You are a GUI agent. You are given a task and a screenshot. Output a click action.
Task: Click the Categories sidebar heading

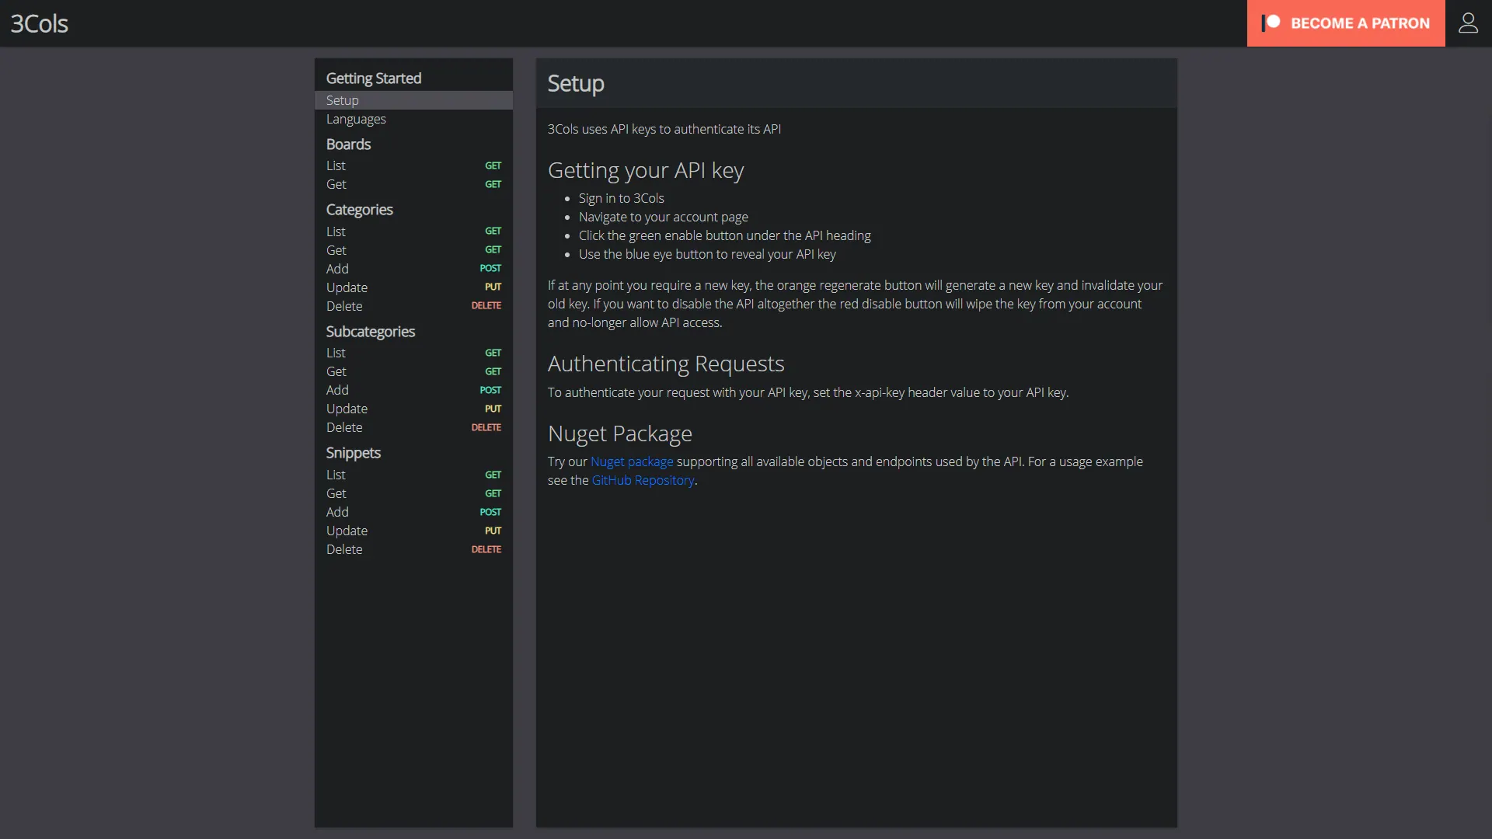pyautogui.click(x=359, y=210)
